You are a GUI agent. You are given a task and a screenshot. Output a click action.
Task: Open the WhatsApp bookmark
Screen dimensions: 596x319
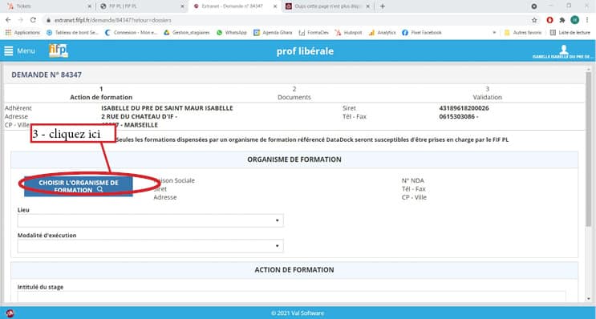click(232, 33)
